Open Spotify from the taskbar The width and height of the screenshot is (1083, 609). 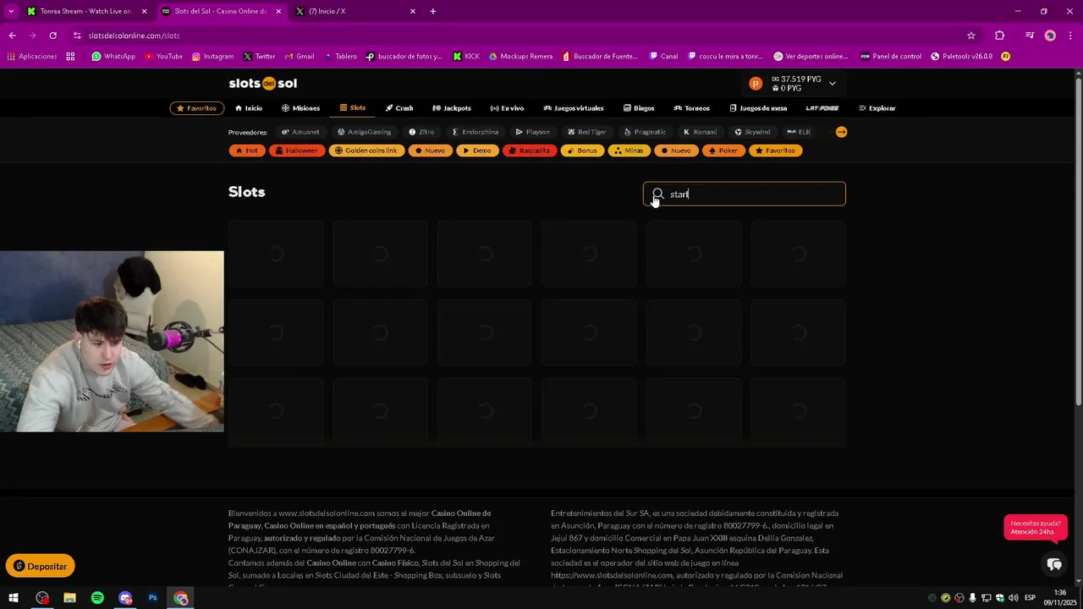[x=97, y=598]
